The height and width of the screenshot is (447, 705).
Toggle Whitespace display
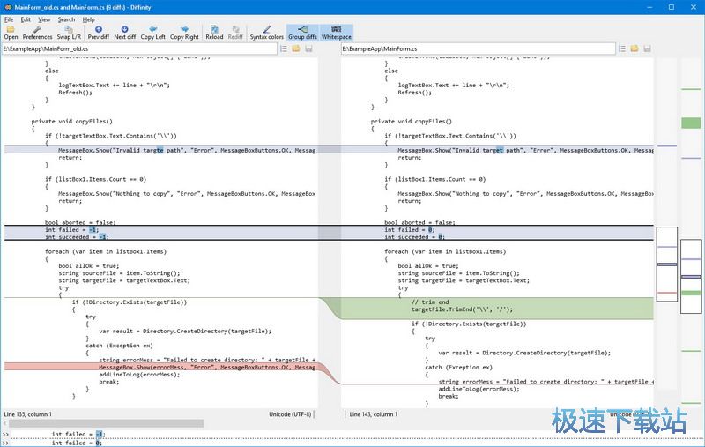pyautogui.click(x=336, y=33)
